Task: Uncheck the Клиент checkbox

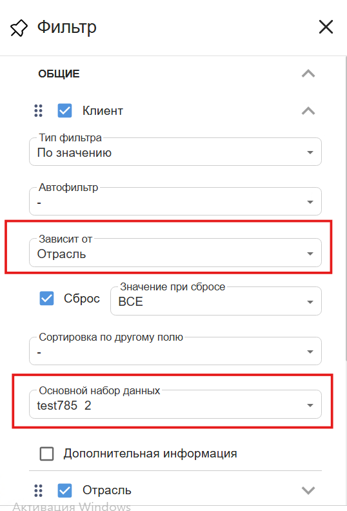Action: coord(64,111)
